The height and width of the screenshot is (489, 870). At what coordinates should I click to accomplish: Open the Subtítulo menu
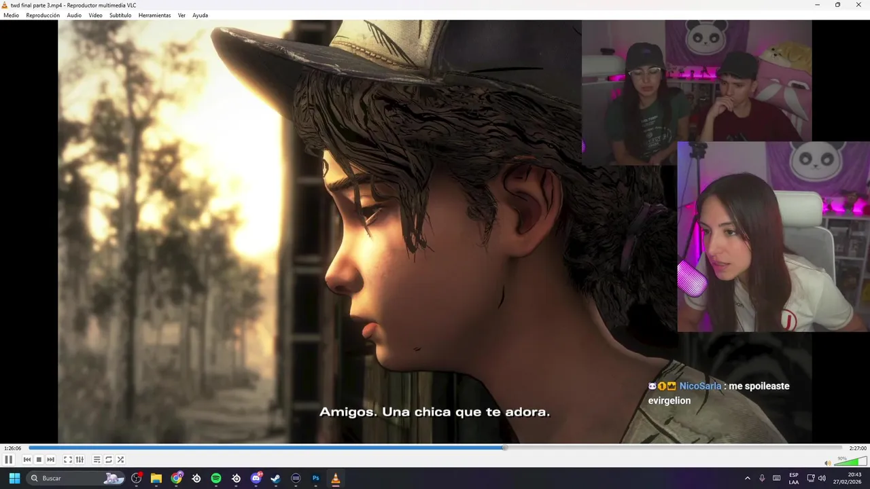[120, 15]
